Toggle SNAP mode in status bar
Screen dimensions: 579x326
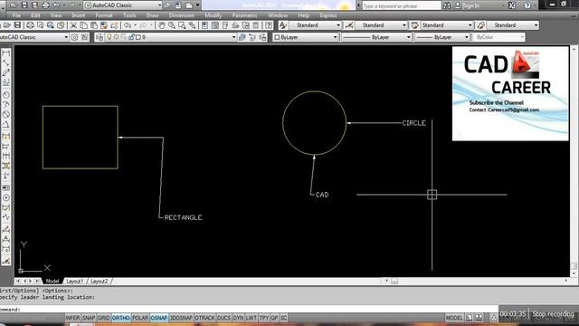[89, 318]
